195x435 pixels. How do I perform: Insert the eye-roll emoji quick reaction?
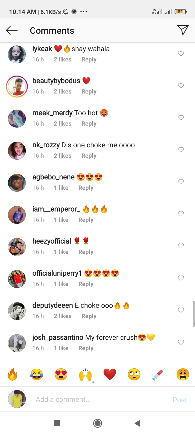coord(134,374)
